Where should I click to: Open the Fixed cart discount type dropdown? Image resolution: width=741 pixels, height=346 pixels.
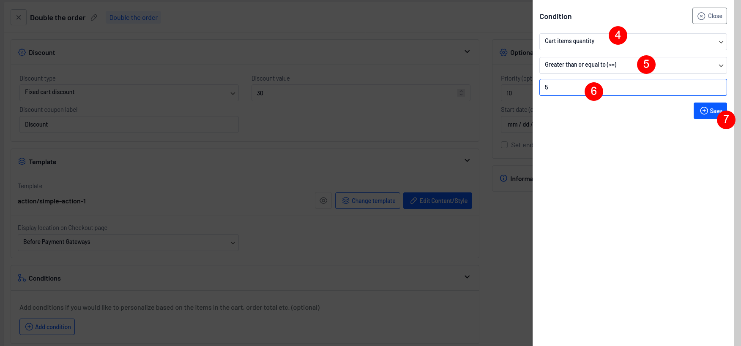[129, 93]
